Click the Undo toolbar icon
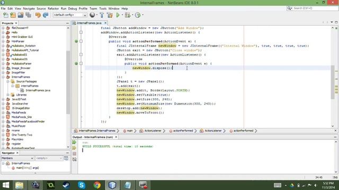This screenshot has height=190, width=339. [38, 15]
